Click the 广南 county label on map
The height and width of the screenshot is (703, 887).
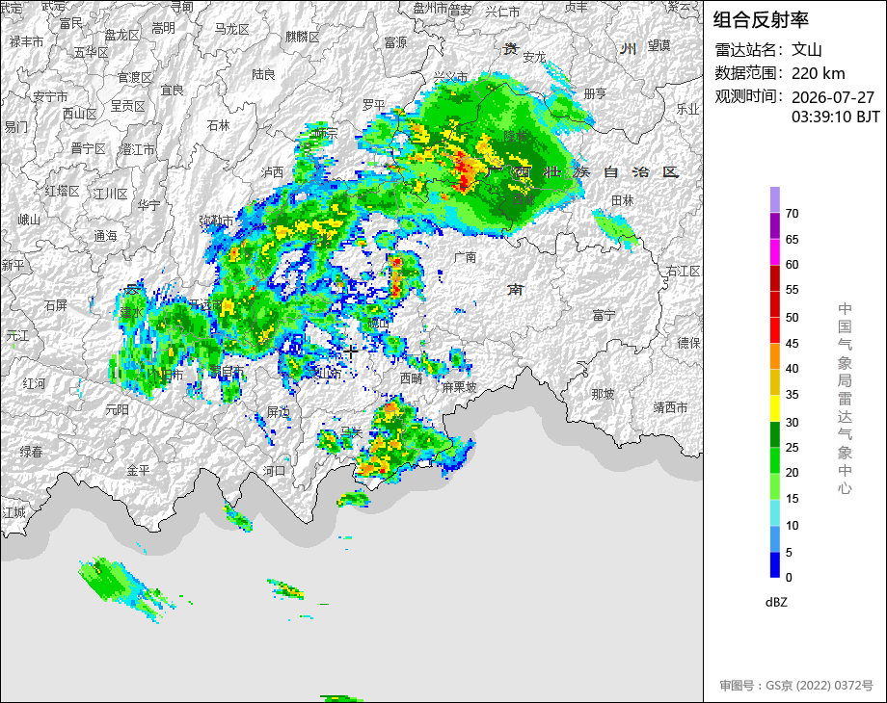point(465,257)
